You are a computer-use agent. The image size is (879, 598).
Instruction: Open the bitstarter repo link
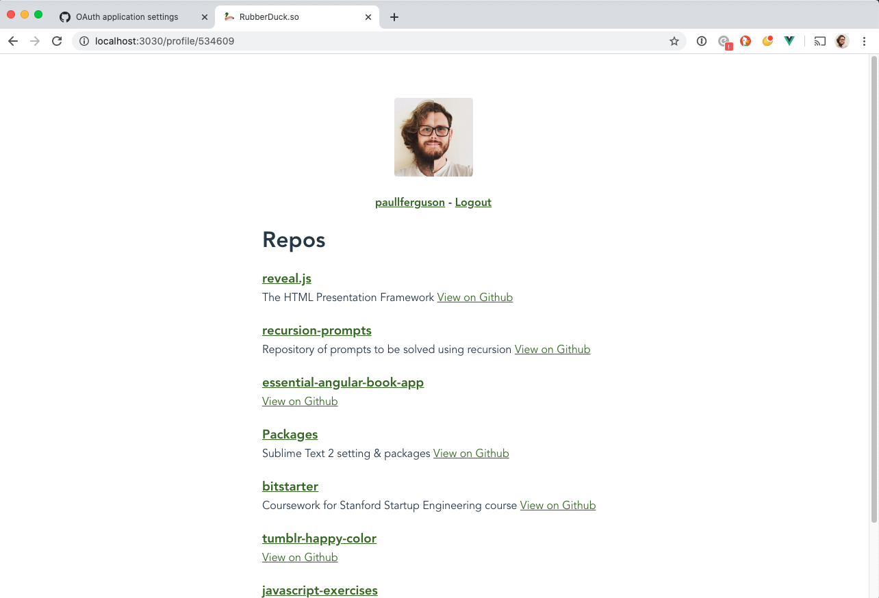point(290,486)
